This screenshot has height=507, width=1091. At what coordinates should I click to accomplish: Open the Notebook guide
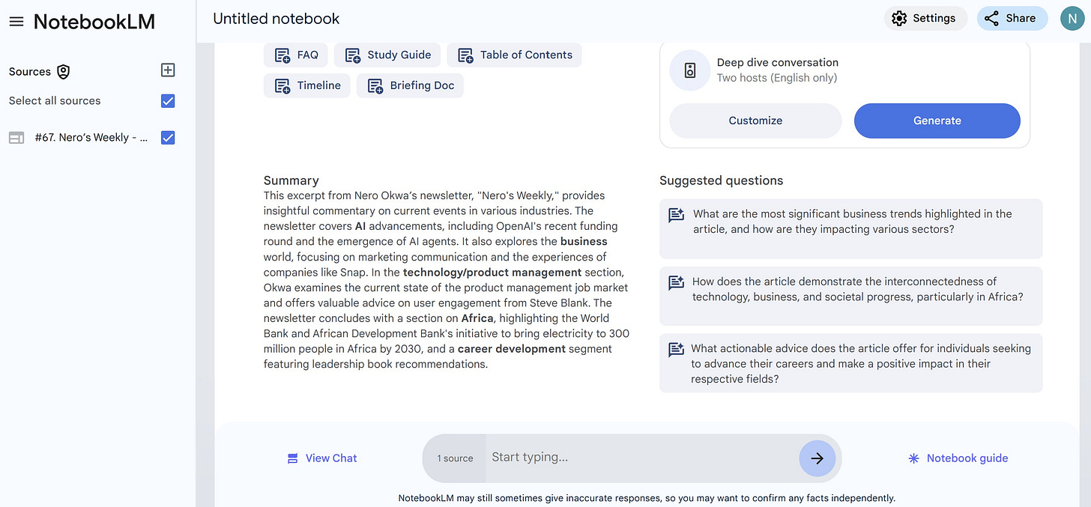[958, 458]
